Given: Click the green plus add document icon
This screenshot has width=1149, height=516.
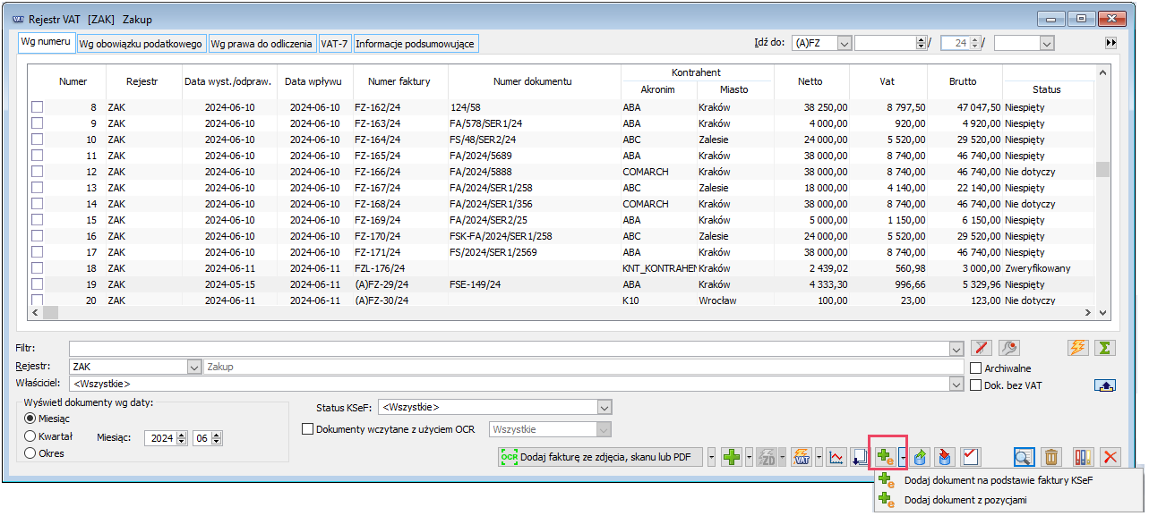Looking at the screenshot, I should tap(732, 457).
